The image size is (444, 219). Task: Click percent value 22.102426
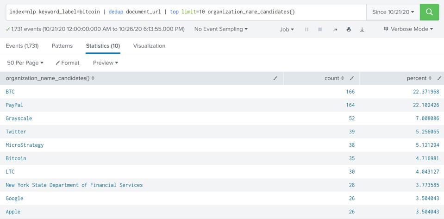(x=426, y=105)
